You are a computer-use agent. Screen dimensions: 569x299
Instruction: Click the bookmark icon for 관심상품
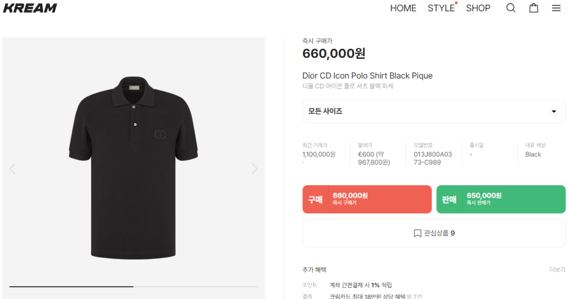click(x=417, y=233)
